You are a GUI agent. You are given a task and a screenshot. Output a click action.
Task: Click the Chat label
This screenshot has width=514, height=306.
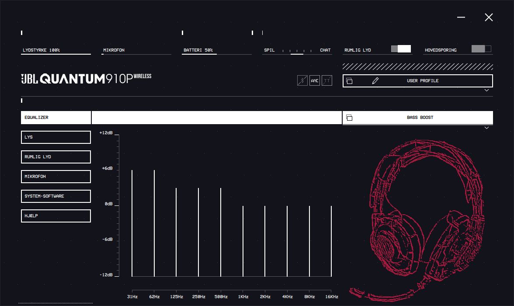pos(325,50)
